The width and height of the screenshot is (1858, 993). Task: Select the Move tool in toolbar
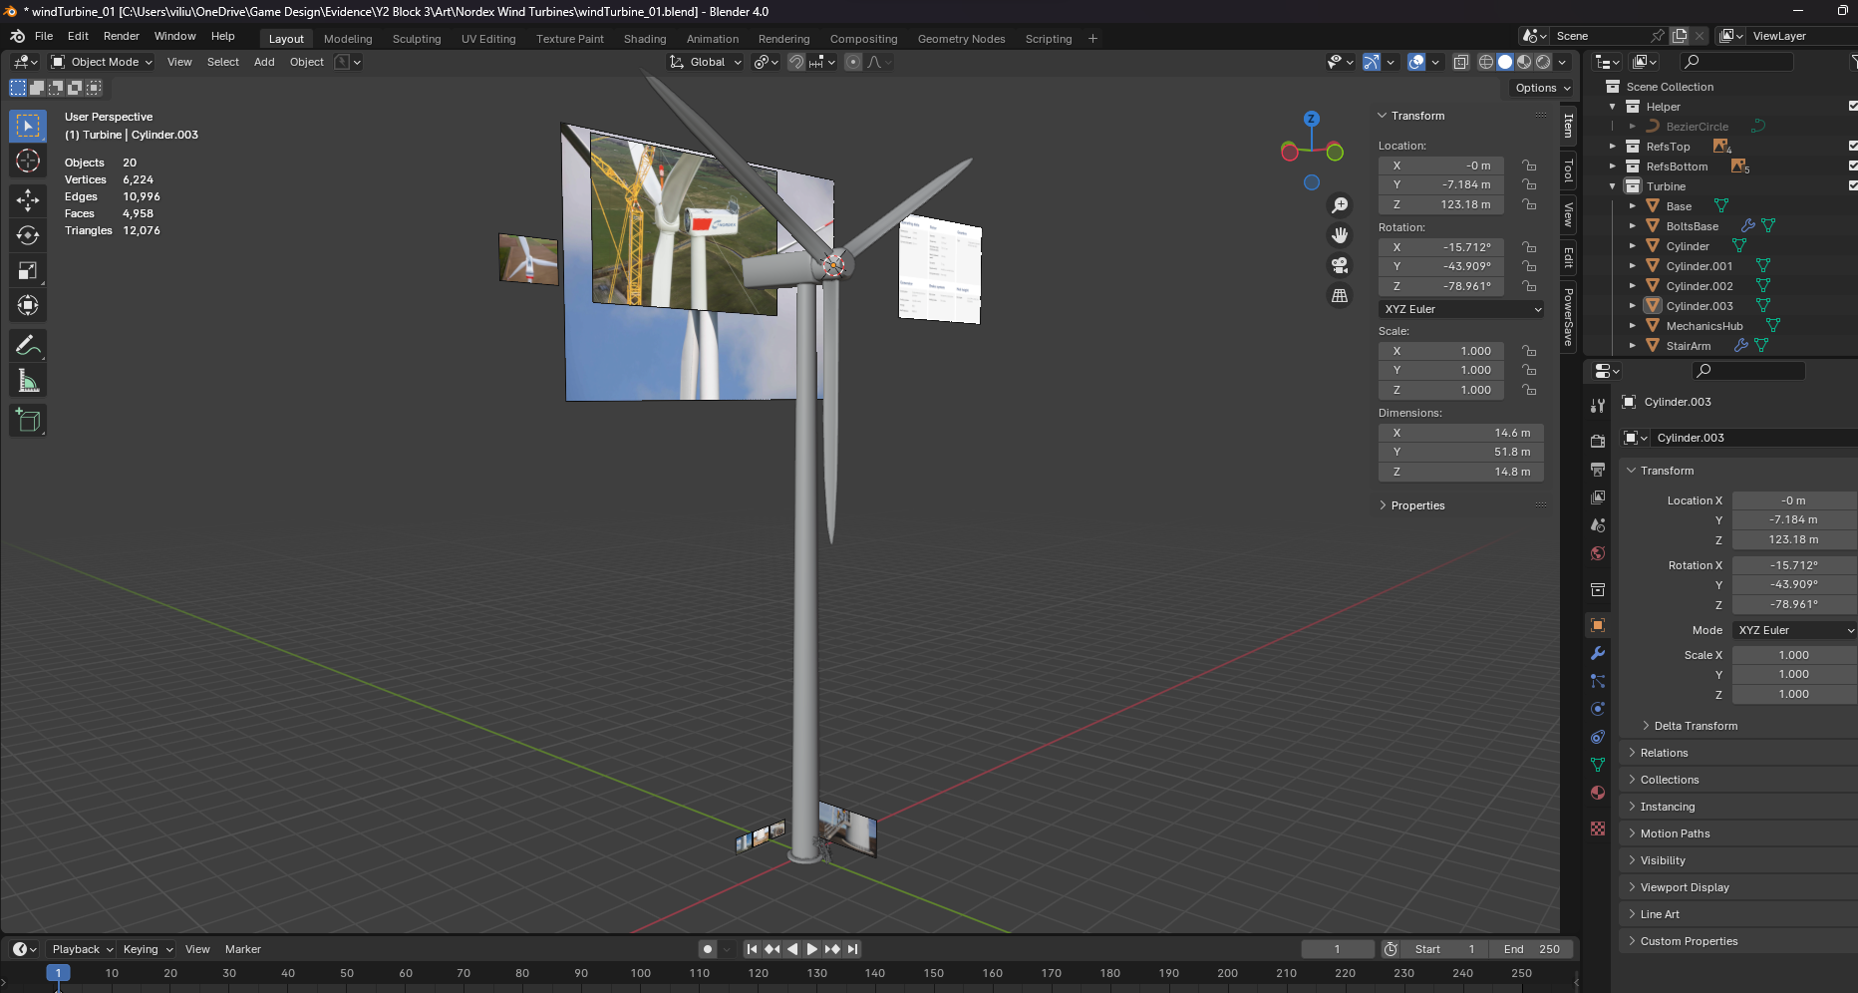pos(28,199)
